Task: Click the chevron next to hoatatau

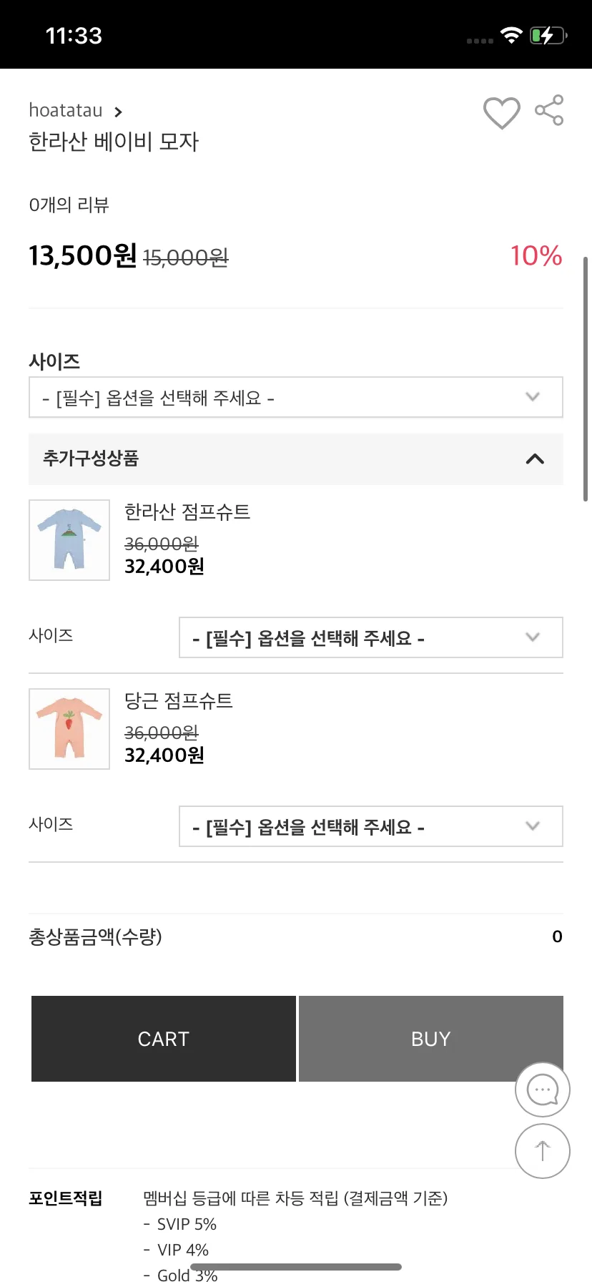Action: 118,112
